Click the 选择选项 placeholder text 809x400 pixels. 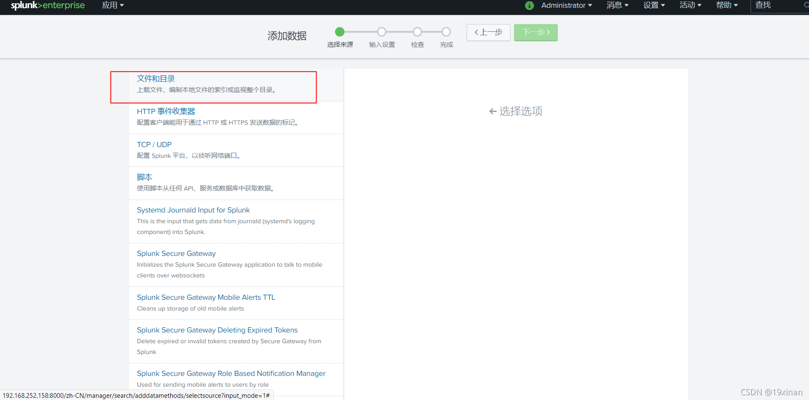[x=516, y=111]
